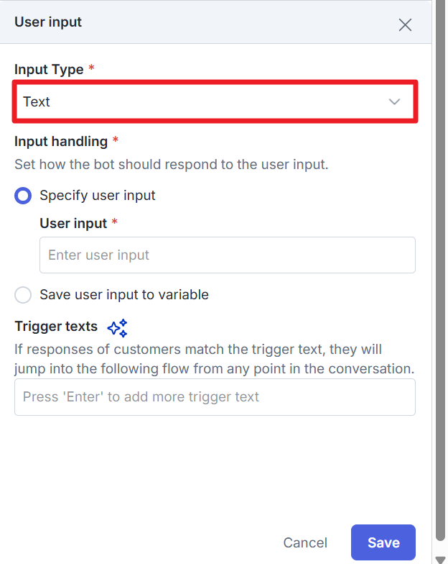The image size is (448, 564).
Task: Save the user input settings
Action: tap(383, 542)
